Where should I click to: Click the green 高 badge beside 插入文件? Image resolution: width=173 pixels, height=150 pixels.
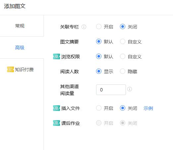(56, 108)
